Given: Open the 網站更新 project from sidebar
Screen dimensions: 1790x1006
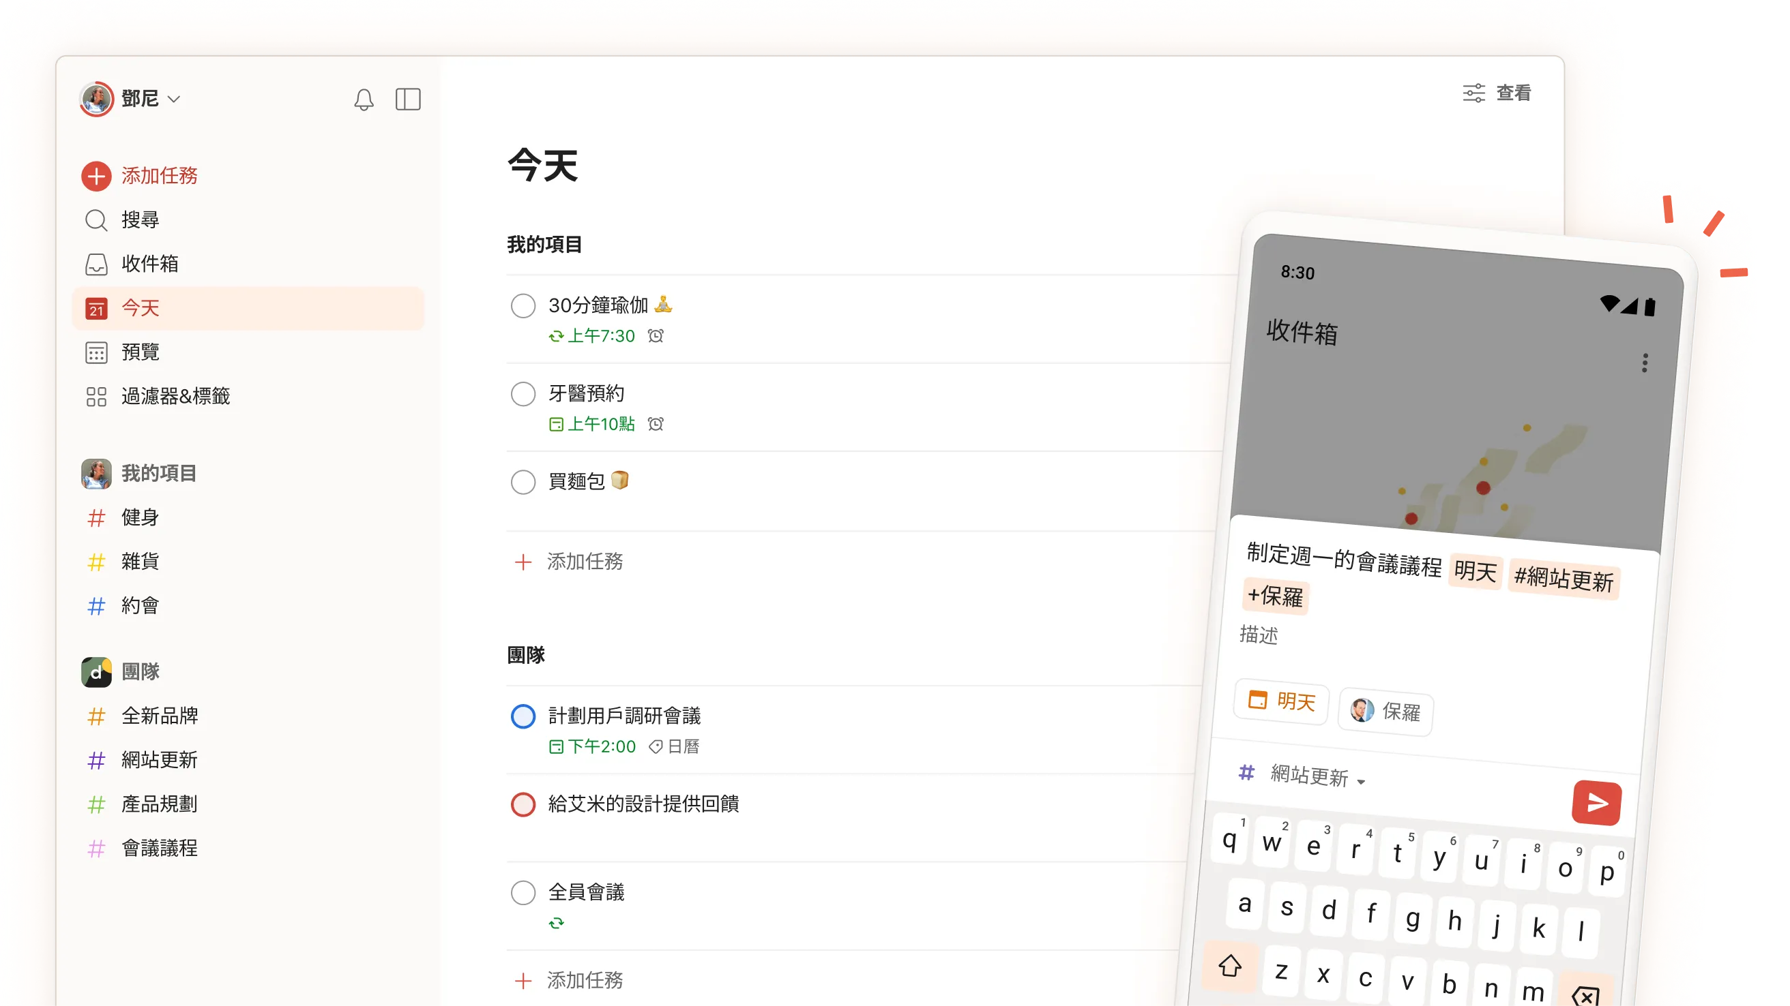Looking at the screenshot, I should (x=158, y=759).
